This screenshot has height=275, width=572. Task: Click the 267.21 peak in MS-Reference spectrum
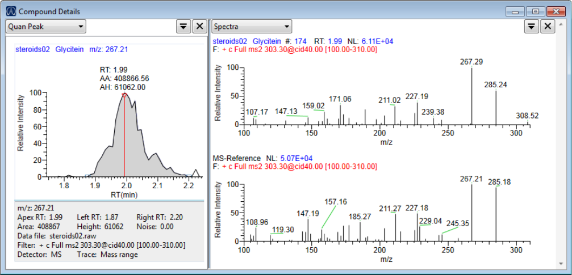coord(471,179)
